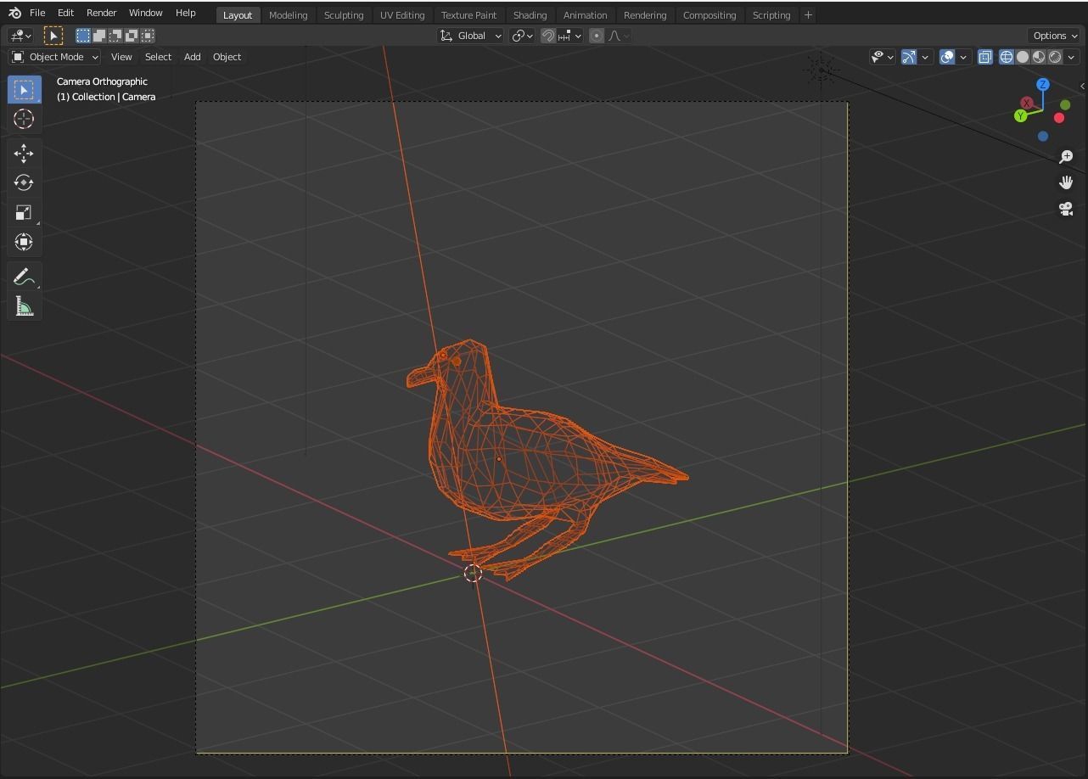This screenshot has width=1088, height=779.
Task: Switch to the Sculpting workspace tab
Action: point(344,15)
